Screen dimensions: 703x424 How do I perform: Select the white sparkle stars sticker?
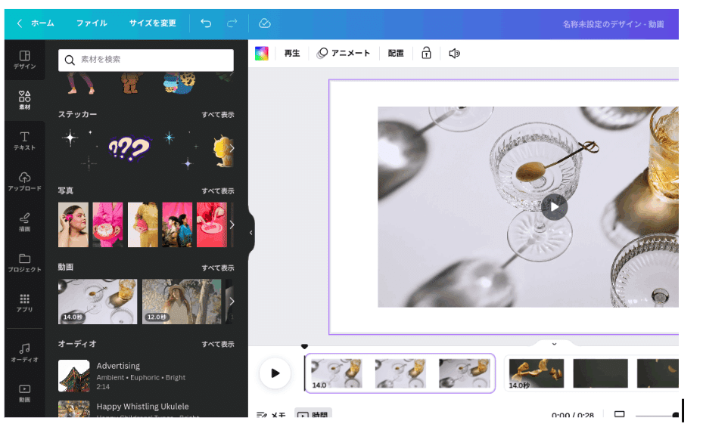pos(81,150)
